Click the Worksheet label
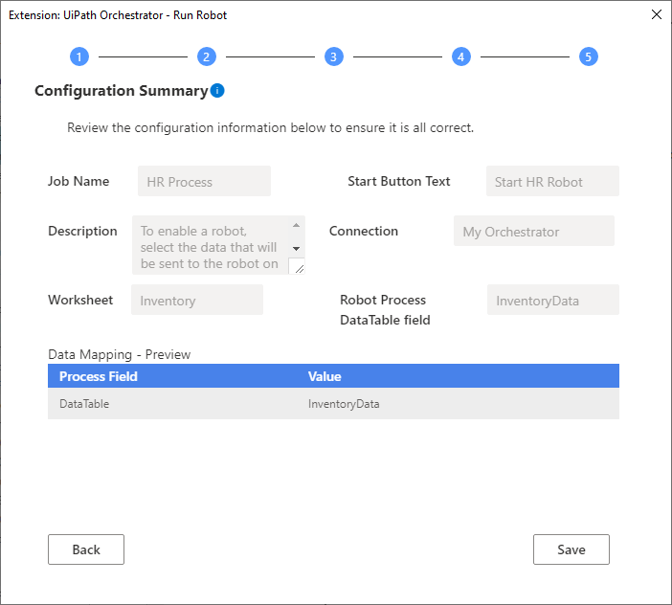 (x=80, y=300)
